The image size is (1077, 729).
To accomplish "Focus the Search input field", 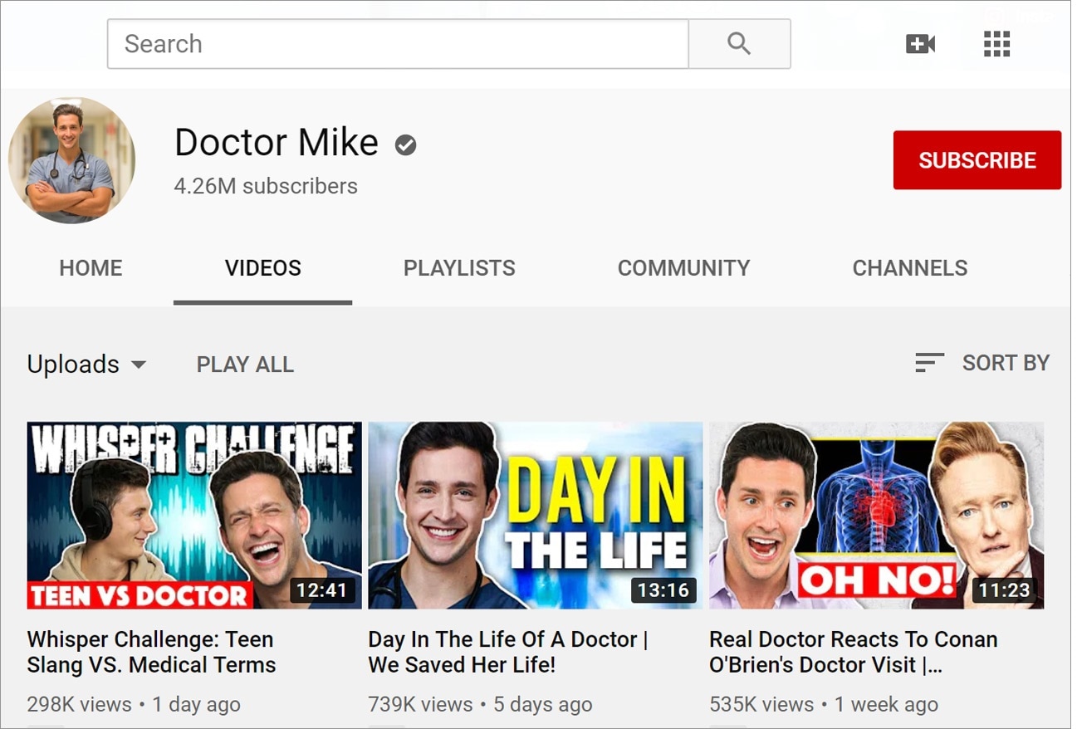I will pyautogui.click(x=397, y=44).
